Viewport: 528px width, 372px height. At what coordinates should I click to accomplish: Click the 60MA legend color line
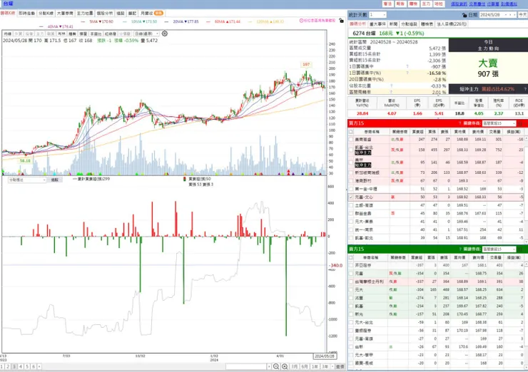click(208, 21)
